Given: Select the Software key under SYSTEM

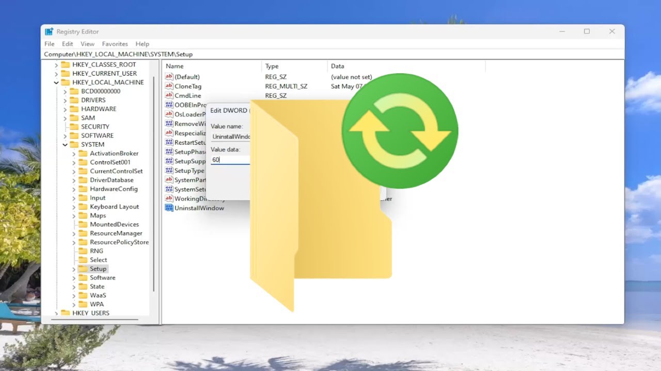Looking at the screenshot, I should pos(102,277).
